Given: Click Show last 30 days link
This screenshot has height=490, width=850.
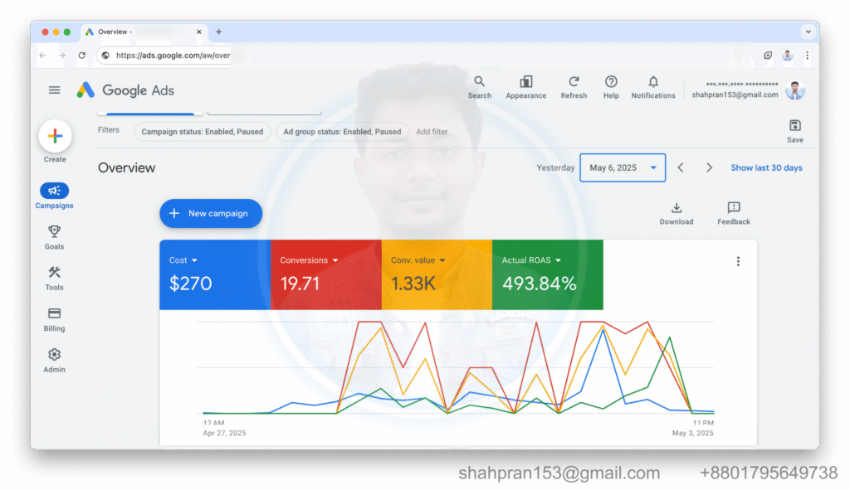Looking at the screenshot, I should click(x=766, y=167).
